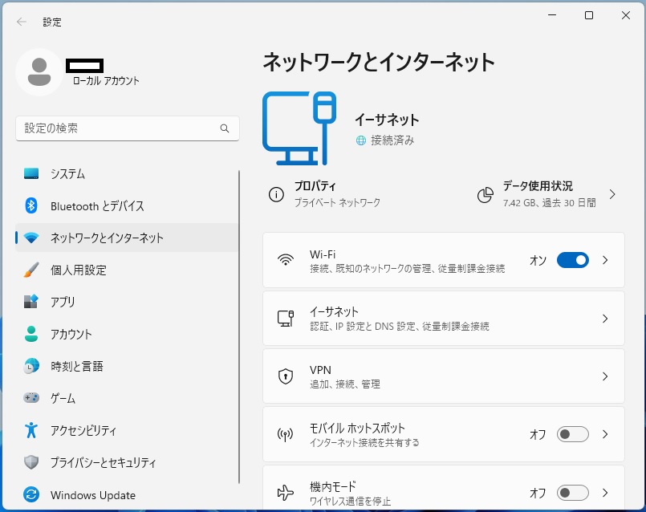Screen dimensions: 646x512
Task: Open the VPN 追加、接続、管理 card
Action: pyautogui.click(x=444, y=376)
